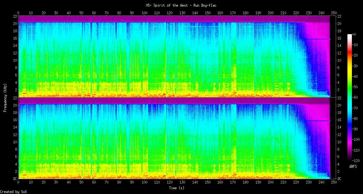The height and width of the screenshot is (194, 363).
Task: Click the -60 label on the dBFS scale
Action: (356, 97)
